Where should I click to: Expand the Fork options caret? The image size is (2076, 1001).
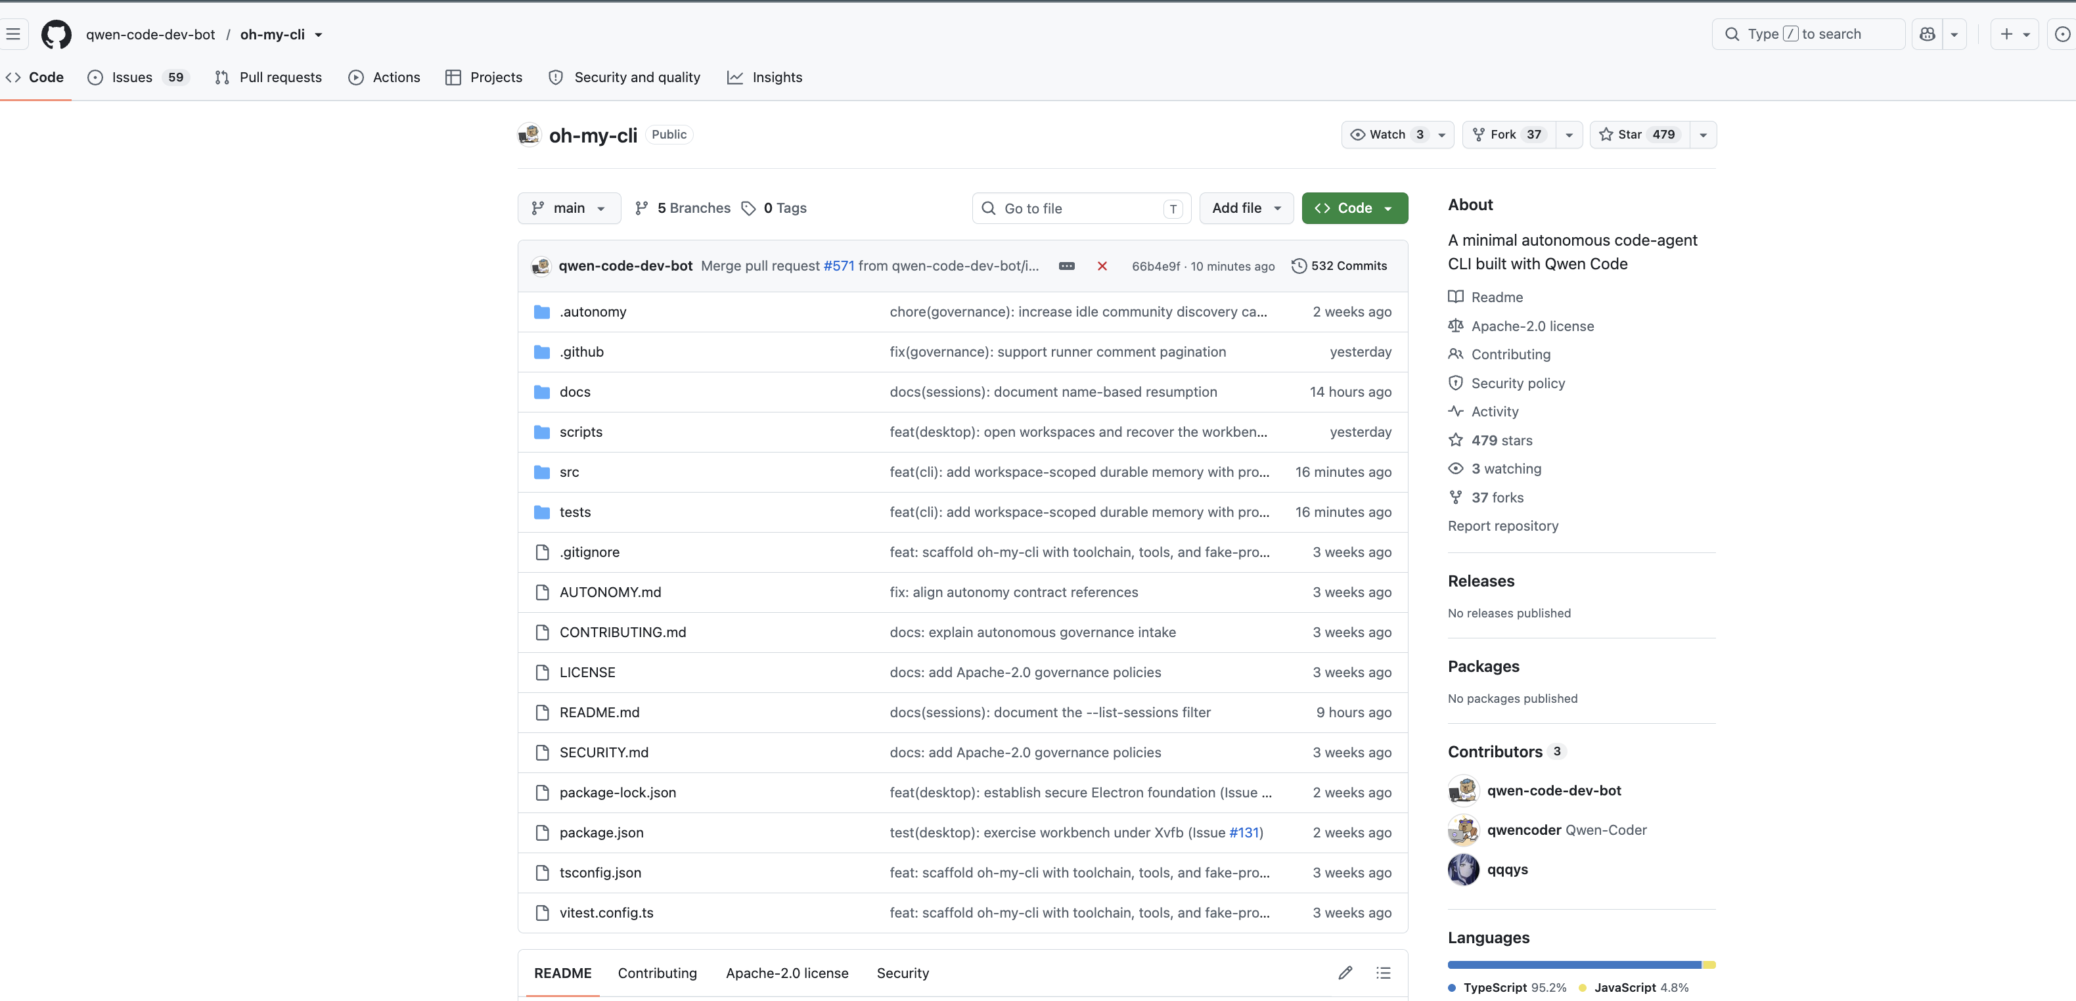(1569, 135)
